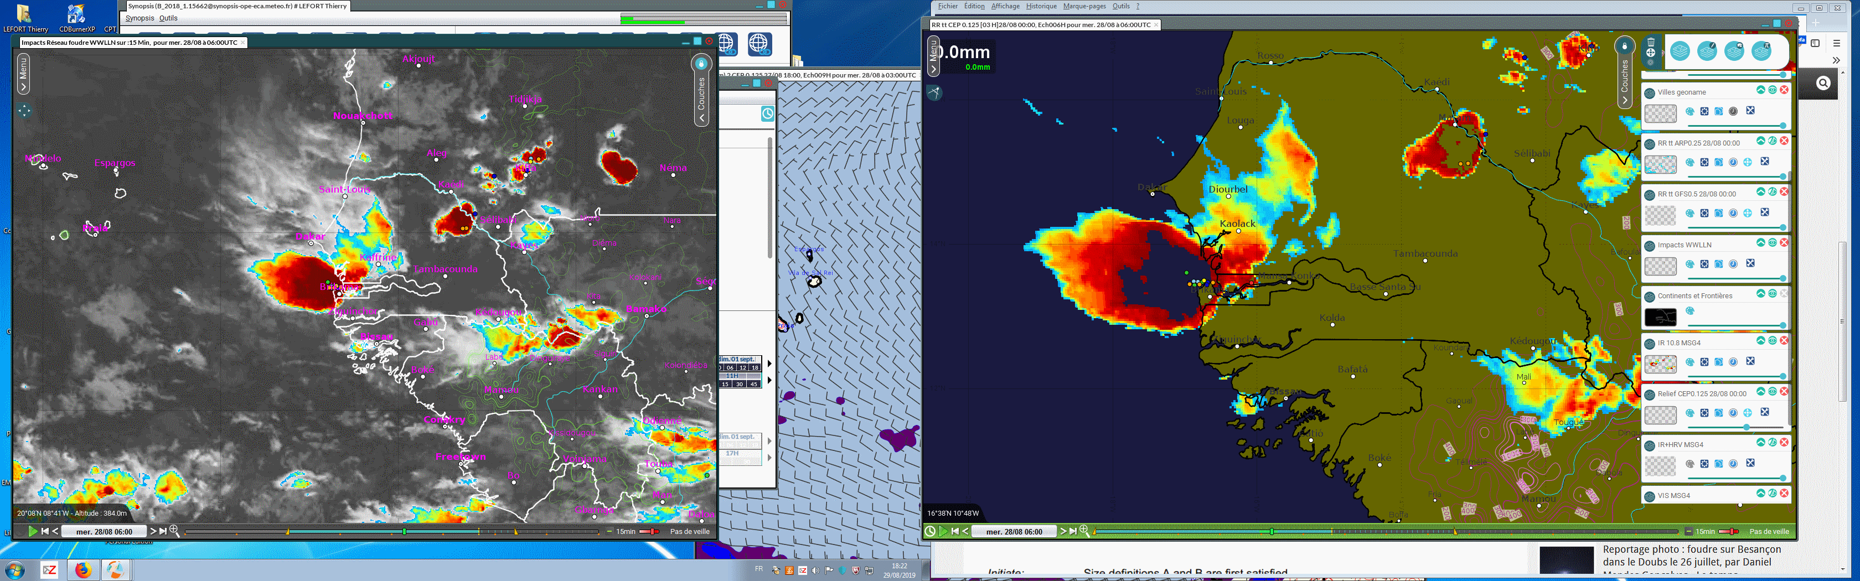This screenshot has width=1860, height=581.
Task: Click the zoom magnifier on the left map timeline
Action: point(174,531)
